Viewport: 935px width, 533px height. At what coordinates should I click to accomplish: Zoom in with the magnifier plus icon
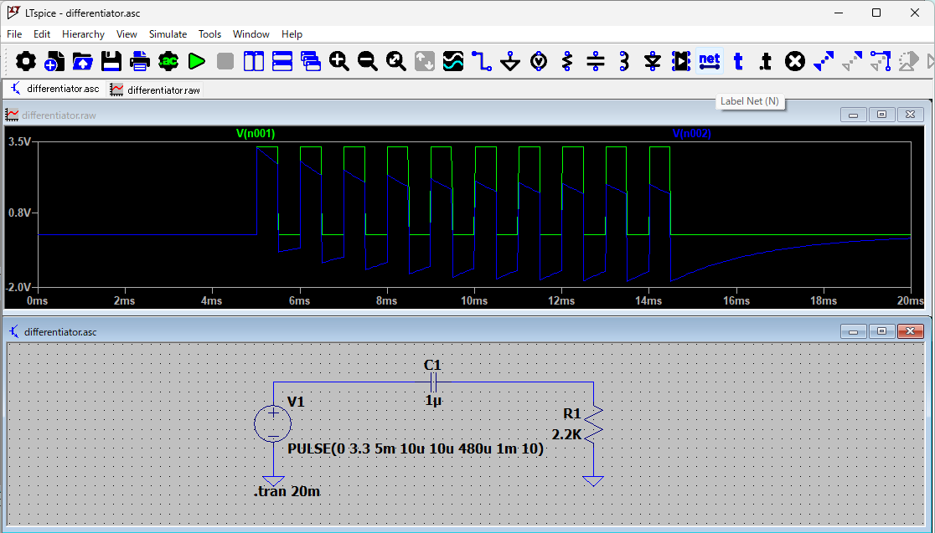(339, 61)
